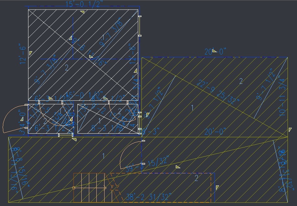This screenshot has height=206, width=297.
Task: Select the window on the white room's right wall
Action: (140, 26)
